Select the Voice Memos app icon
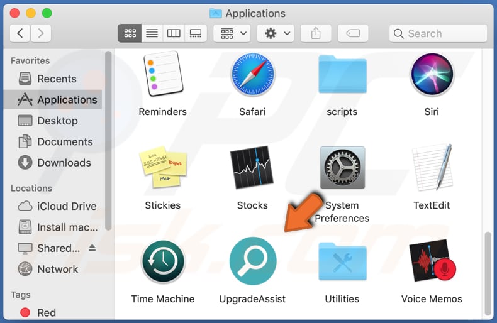Screen dimensions: 497x323 click(x=432, y=261)
